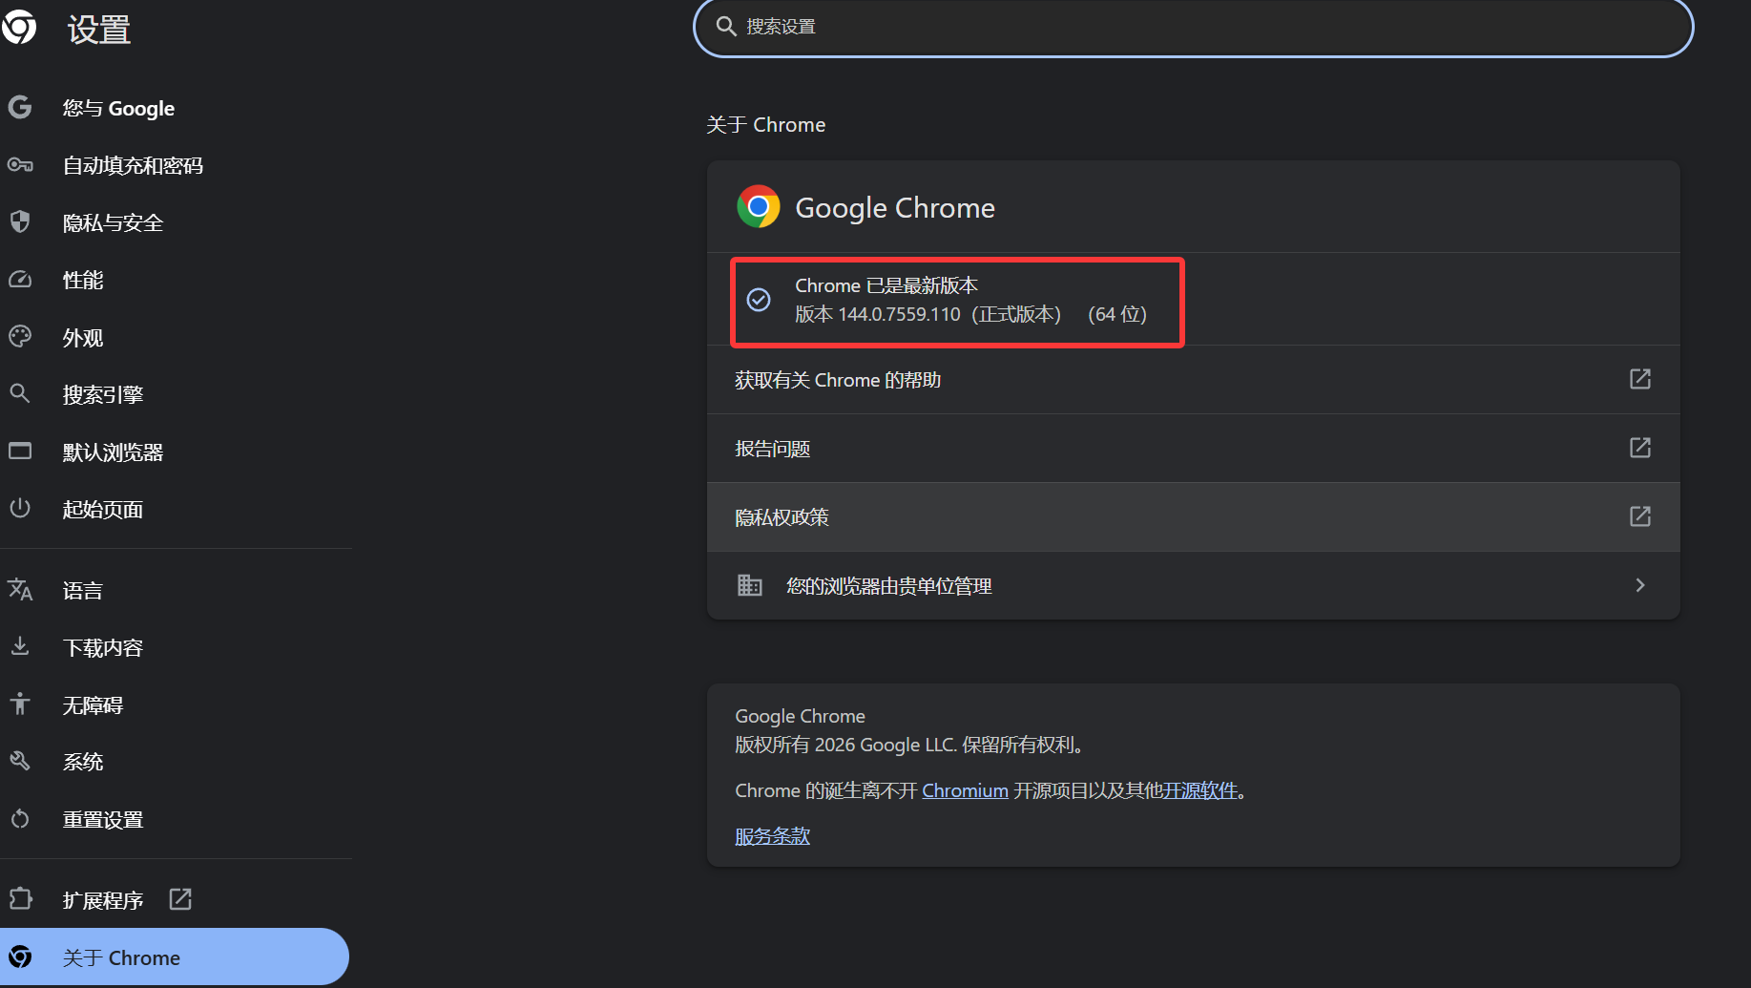
Task: Click the magnifier icon for 搜索引擎
Action: click(x=20, y=393)
